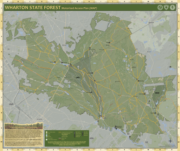Click the Park Office icon in legend

[x=83, y=132]
